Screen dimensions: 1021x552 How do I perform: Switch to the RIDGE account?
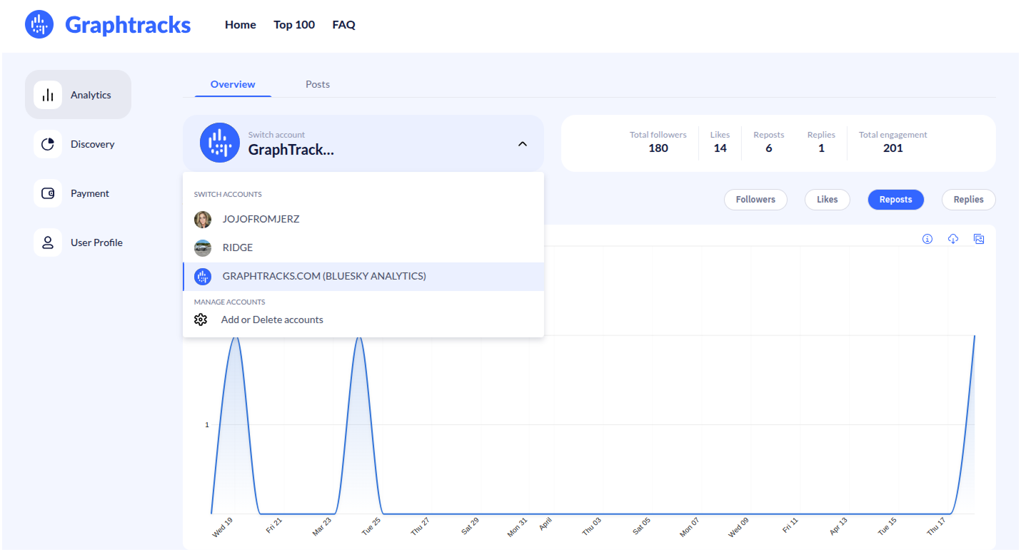point(363,247)
